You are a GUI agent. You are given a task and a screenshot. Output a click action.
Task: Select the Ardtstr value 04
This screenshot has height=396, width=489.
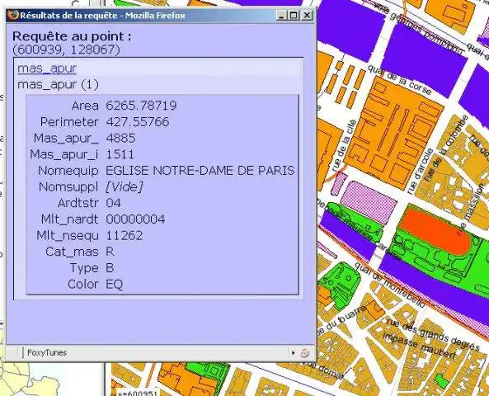pos(113,203)
